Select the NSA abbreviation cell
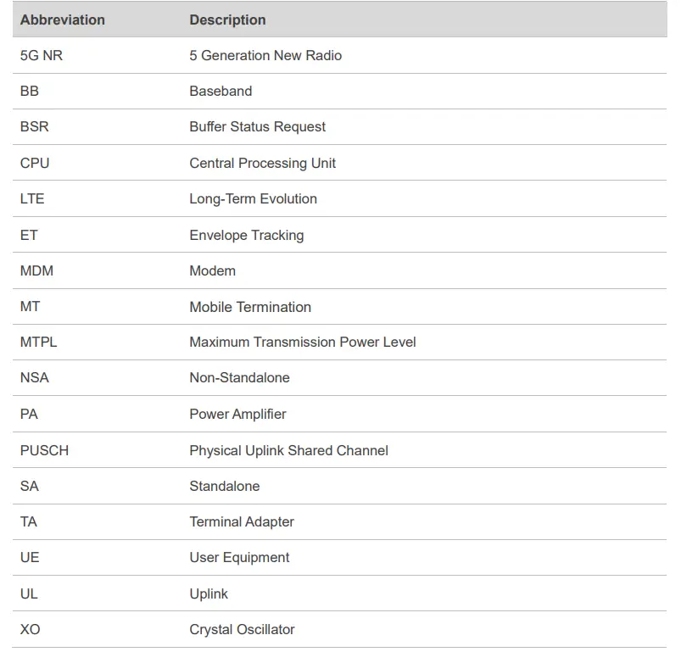 click(x=35, y=378)
